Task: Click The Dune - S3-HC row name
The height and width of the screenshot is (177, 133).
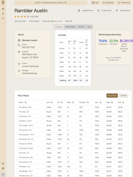Action: (25, 144)
